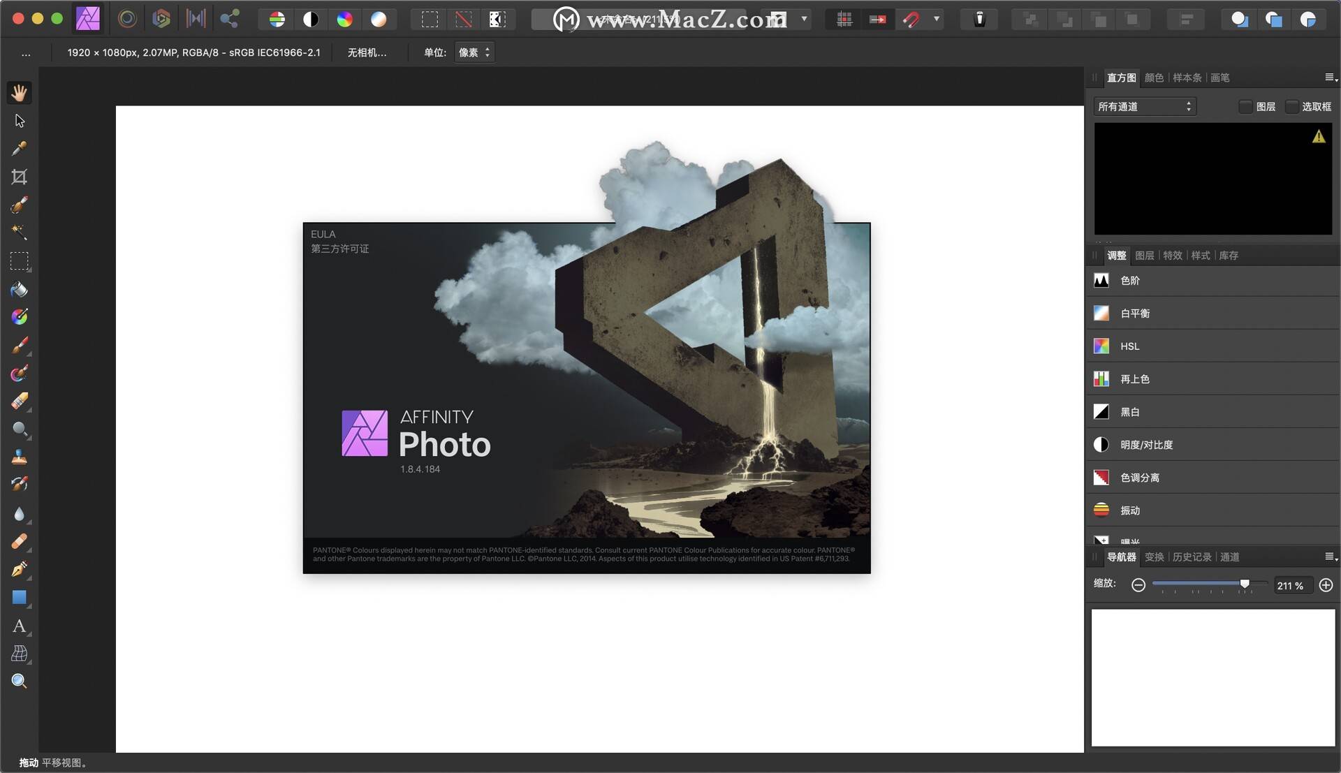Apply Auto Contrast from top toolbar
The height and width of the screenshot is (773, 1341).
click(x=311, y=20)
